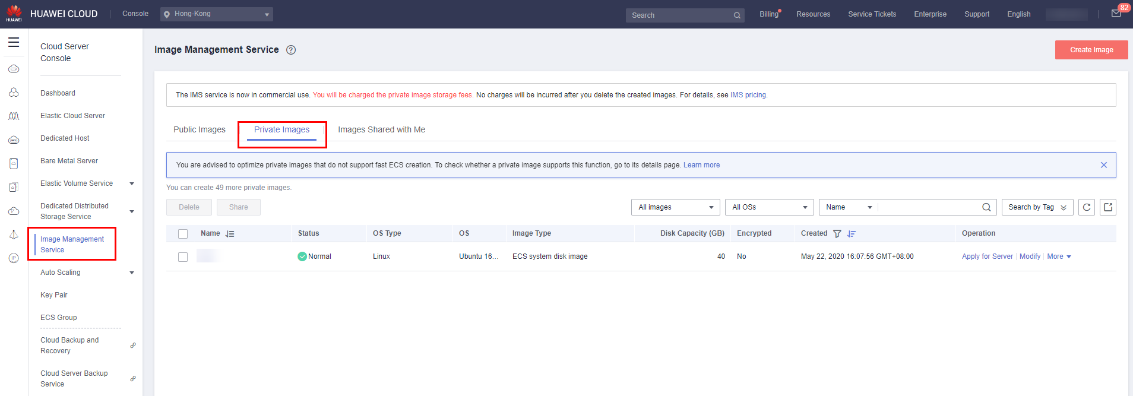Open the All OSs filter dropdown
Screen dimensions: 1133x396
pyautogui.click(x=770, y=207)
